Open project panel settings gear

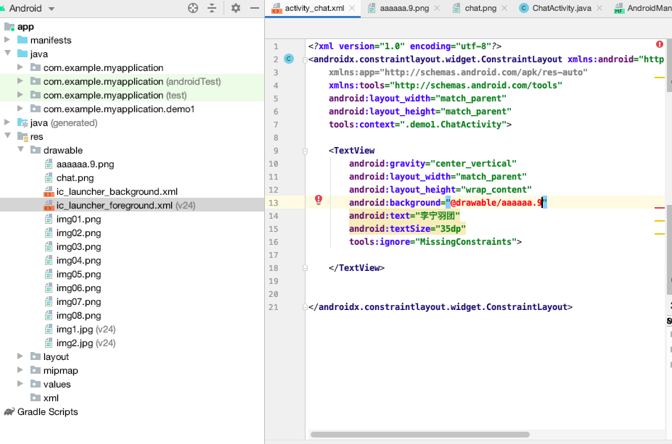pyautogui.click(x=236, y=8)
